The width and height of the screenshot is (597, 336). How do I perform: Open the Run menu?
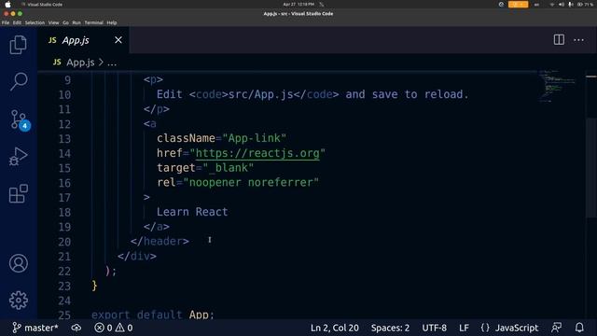click(x=76, y=22)
